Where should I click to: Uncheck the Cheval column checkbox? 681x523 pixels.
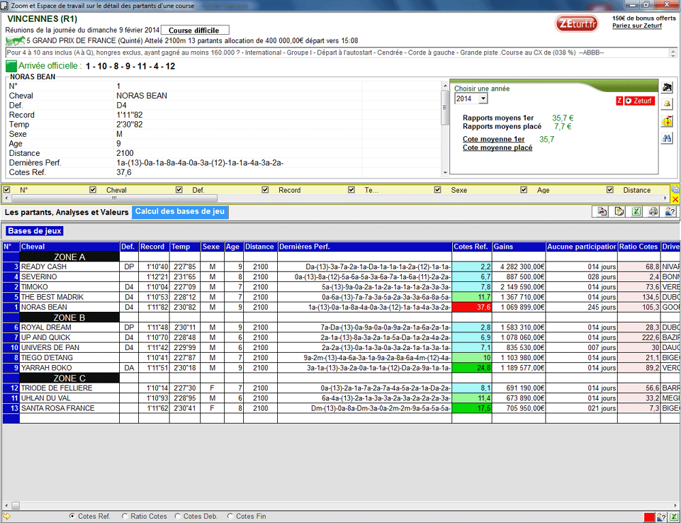[x=93, y=190]
